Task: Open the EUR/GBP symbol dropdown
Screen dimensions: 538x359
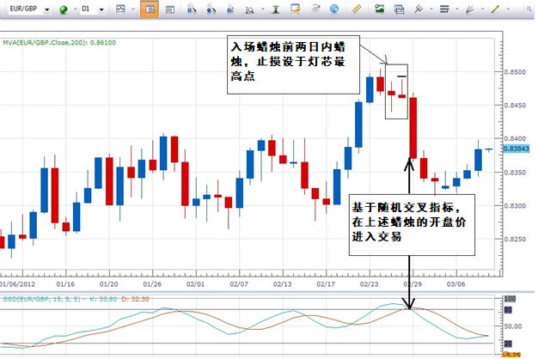Action: [47, 9]
